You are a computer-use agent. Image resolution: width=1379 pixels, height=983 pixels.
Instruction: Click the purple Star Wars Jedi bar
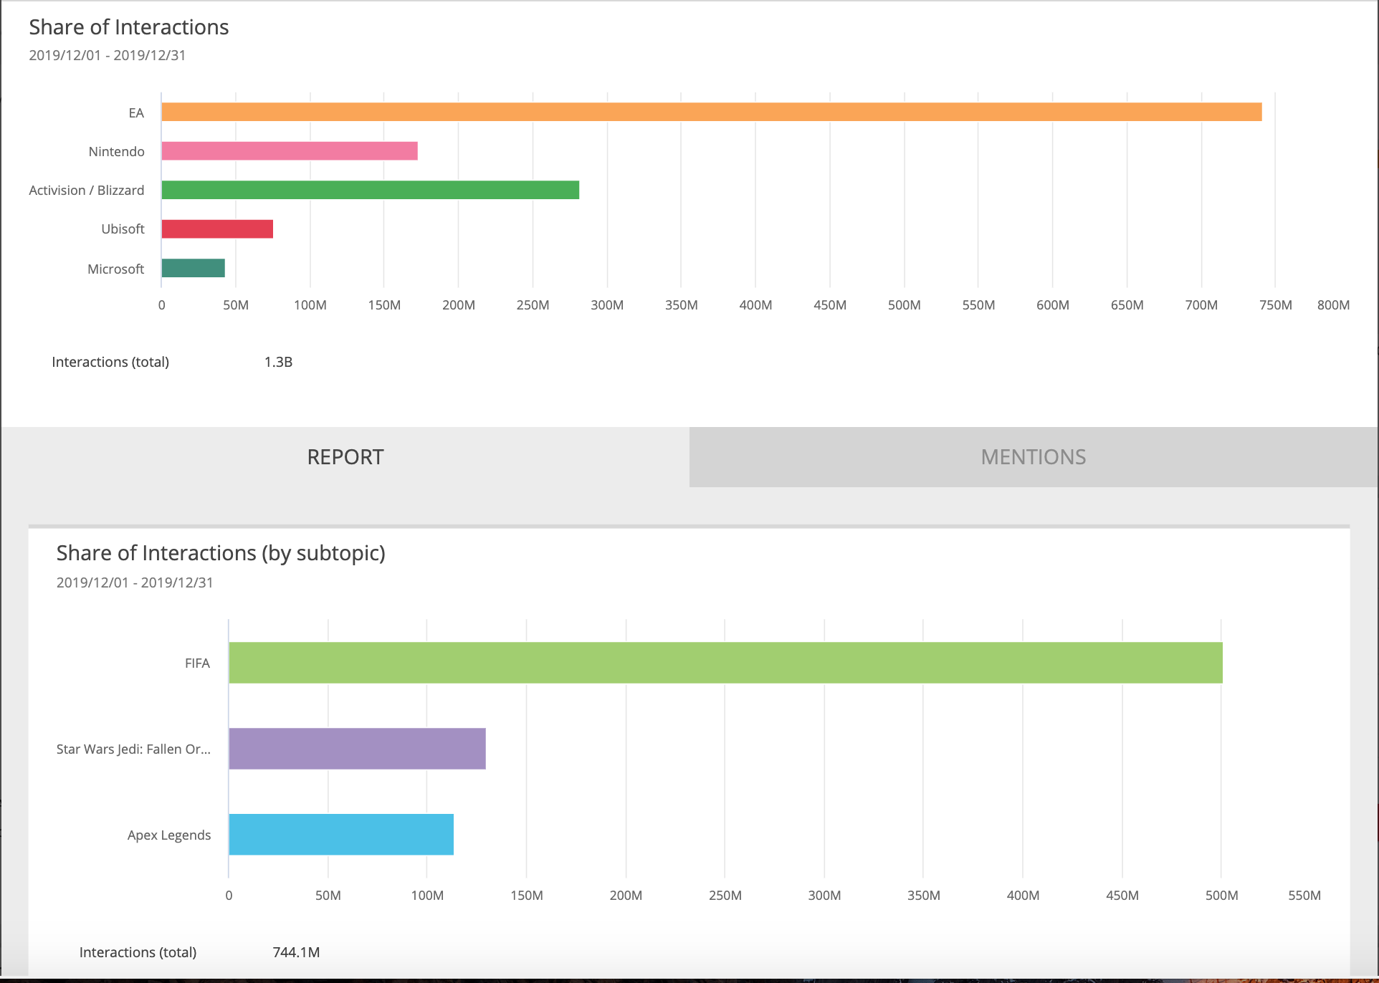pyautogui.click(x=358, y=749)
